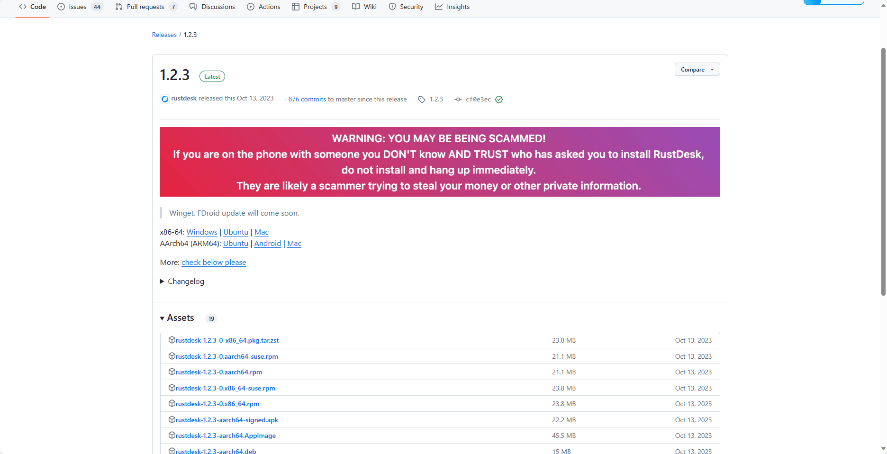Click the verified commit checkmark icon
This screenshot has width=887, height=454.
click(x=499, y=100)
